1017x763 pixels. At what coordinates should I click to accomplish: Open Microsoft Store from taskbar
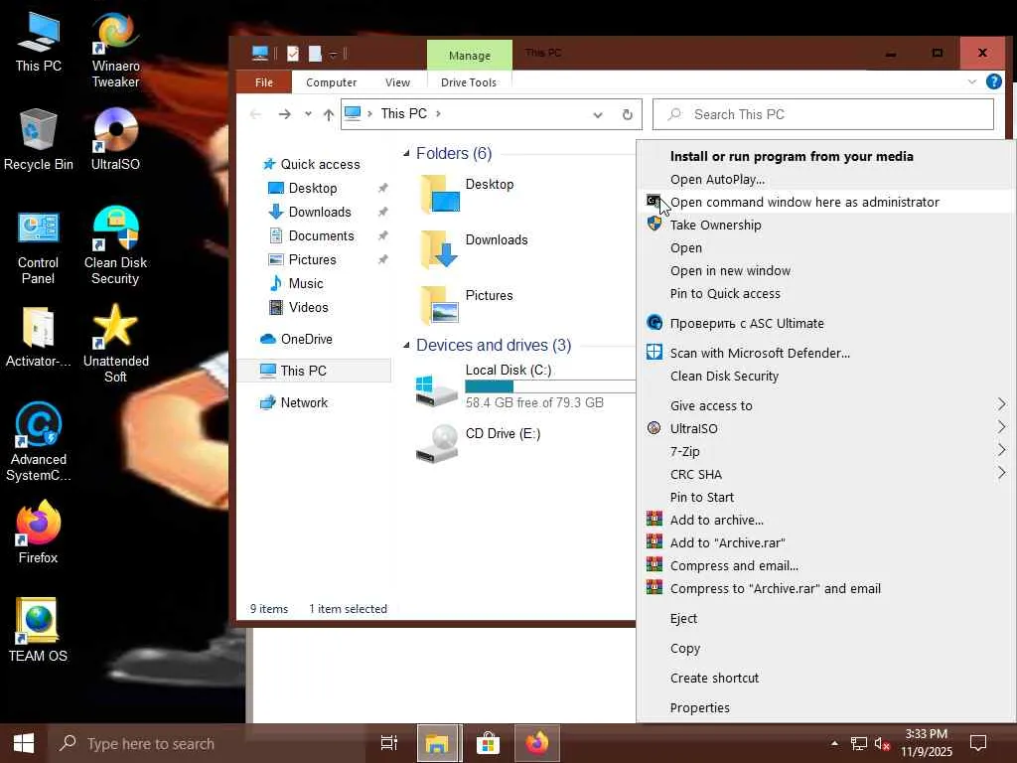click(488, 743)
